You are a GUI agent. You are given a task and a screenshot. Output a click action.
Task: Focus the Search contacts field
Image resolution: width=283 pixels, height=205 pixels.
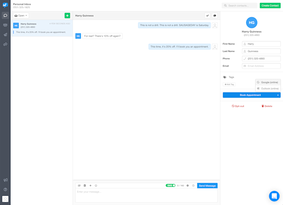[239, 6]
